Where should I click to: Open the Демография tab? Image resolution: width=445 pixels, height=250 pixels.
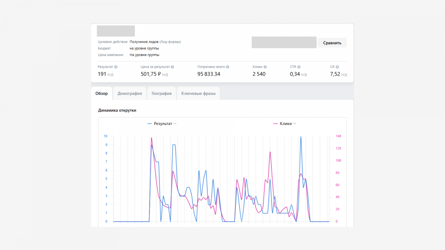[130, 94]
